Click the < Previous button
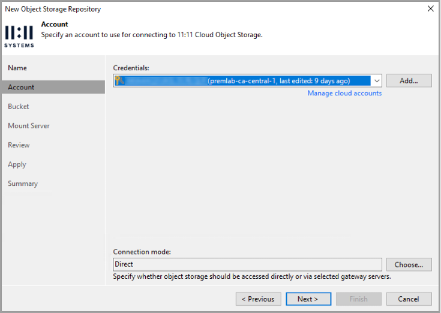The image size is (441, 313). (258, 299)
